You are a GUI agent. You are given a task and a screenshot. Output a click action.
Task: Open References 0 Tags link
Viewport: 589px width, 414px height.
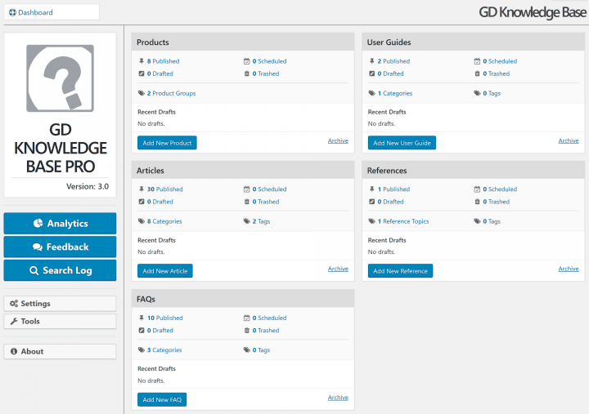click(x=492, y=221)
